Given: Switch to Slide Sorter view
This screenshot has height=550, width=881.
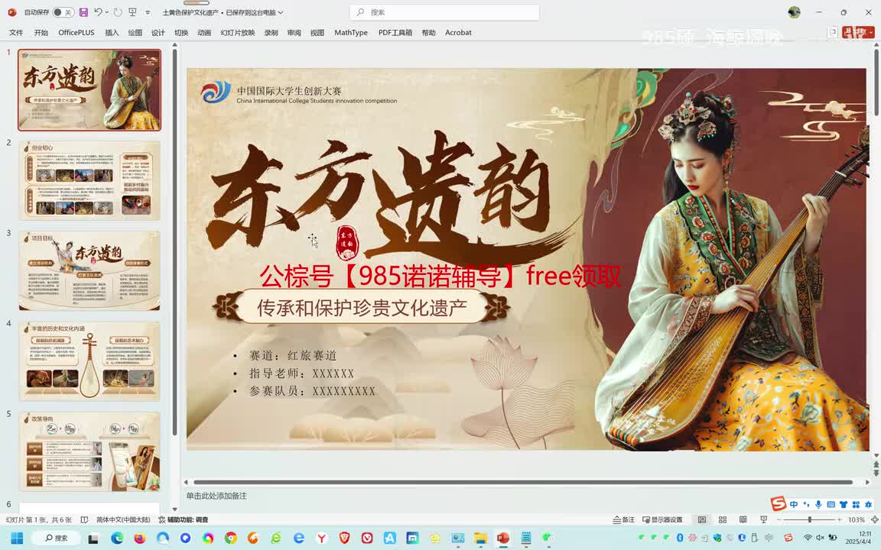Looking at the screenshot, I should pos(723,519).
